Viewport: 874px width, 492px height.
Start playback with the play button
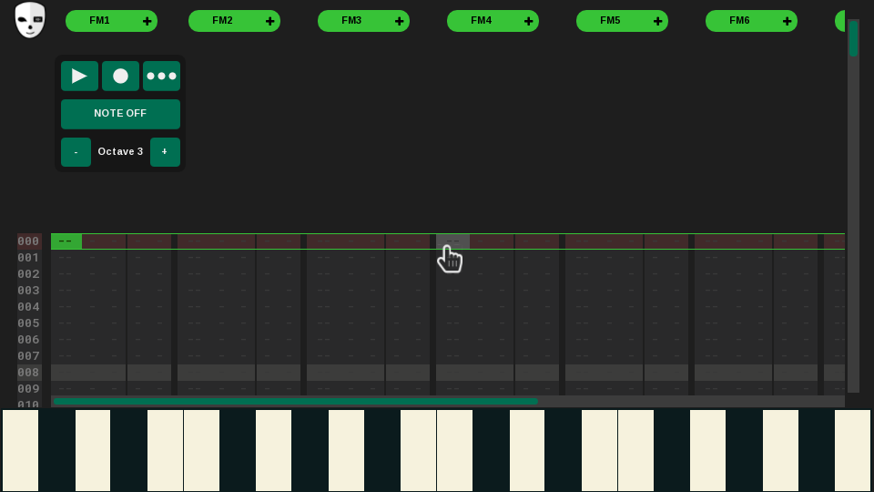pos(79,76)
